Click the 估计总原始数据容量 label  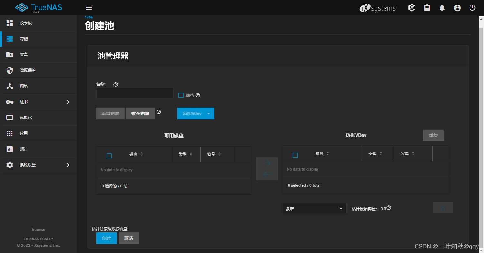tap(110, 229)
